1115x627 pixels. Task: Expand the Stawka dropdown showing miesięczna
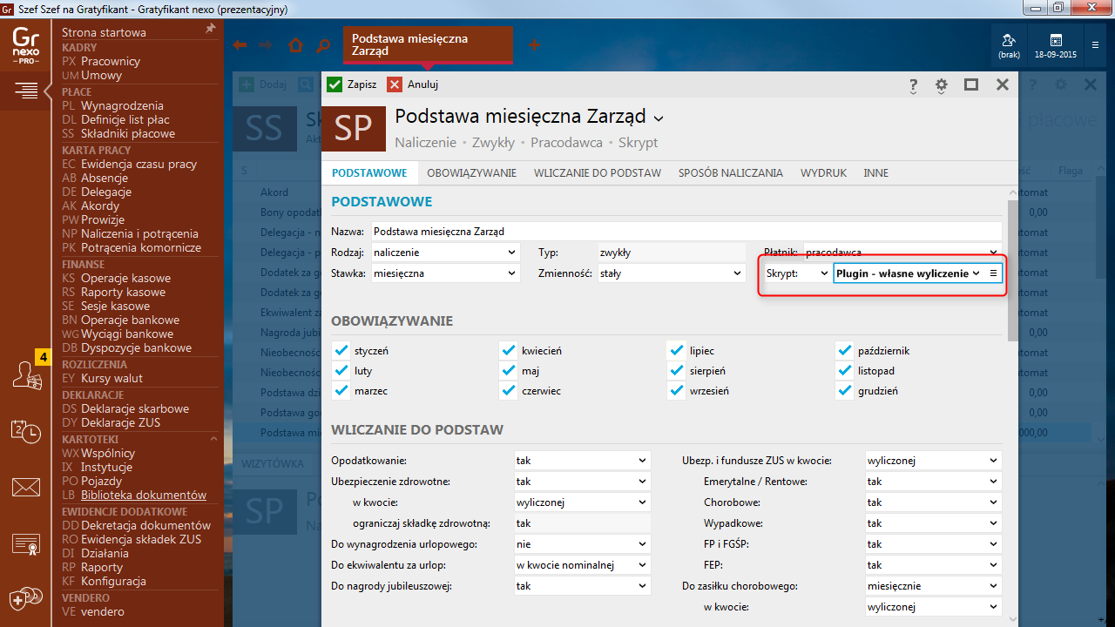coord(445,273)
